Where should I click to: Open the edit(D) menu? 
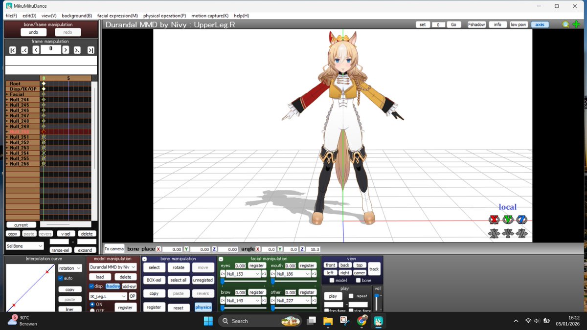pyautogui.click(x=29, y=16)
